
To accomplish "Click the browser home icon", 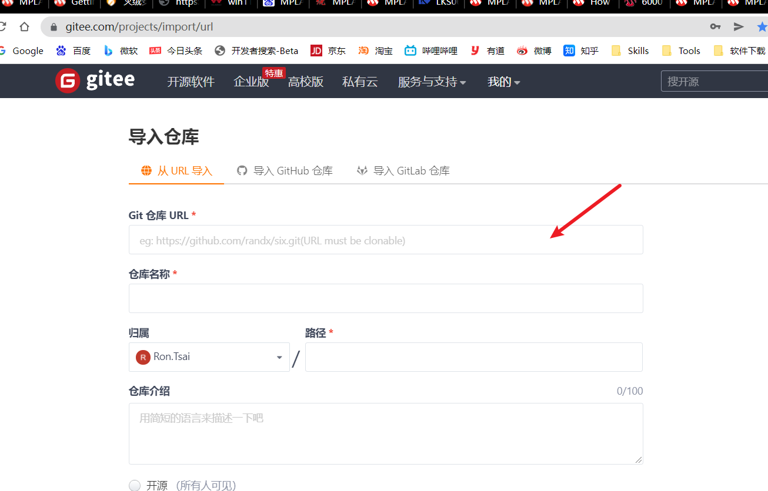I will pyautogui.click(x=24, y=26).
